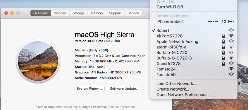
Task: Connect to the iPhone5robert personal hotspot
Action: point(194,21)
